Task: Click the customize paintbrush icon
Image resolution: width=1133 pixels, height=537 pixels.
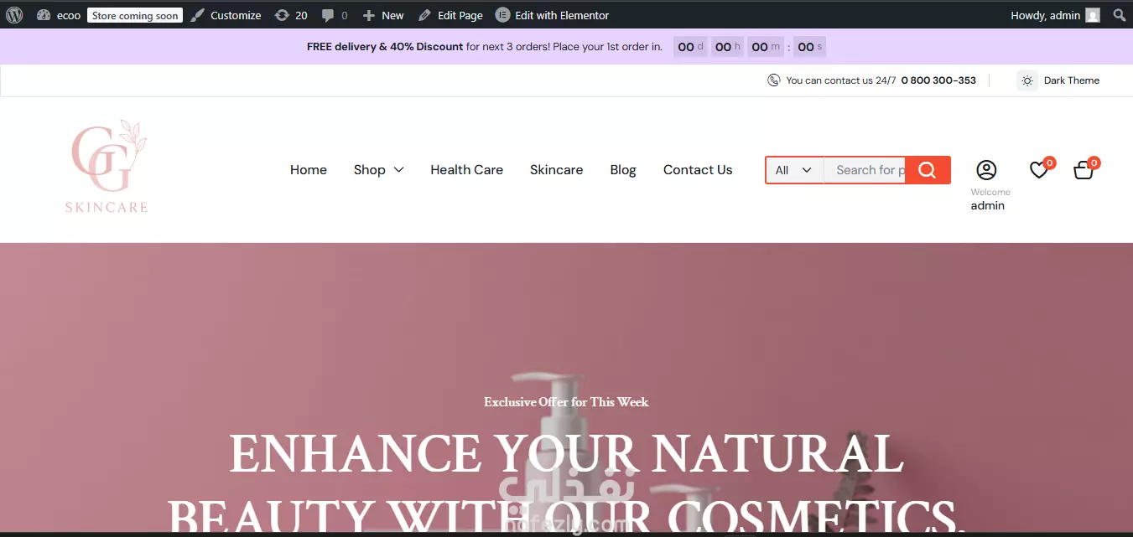Action: point(197,15)
